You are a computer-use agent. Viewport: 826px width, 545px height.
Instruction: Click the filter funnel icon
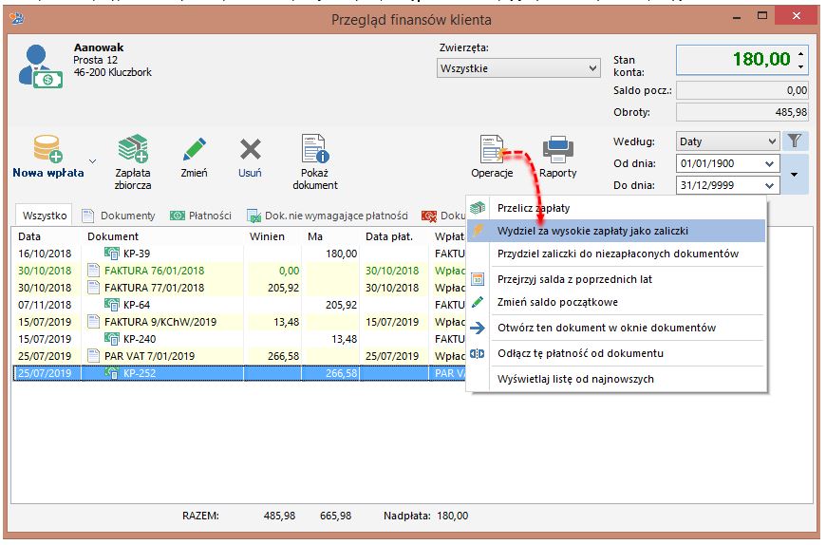coord(795,141)
